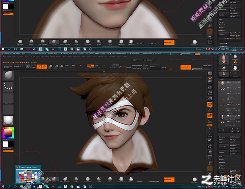
Task: Toggle Mrgb mode in the lower top shelf
Action: pos(67,65)
